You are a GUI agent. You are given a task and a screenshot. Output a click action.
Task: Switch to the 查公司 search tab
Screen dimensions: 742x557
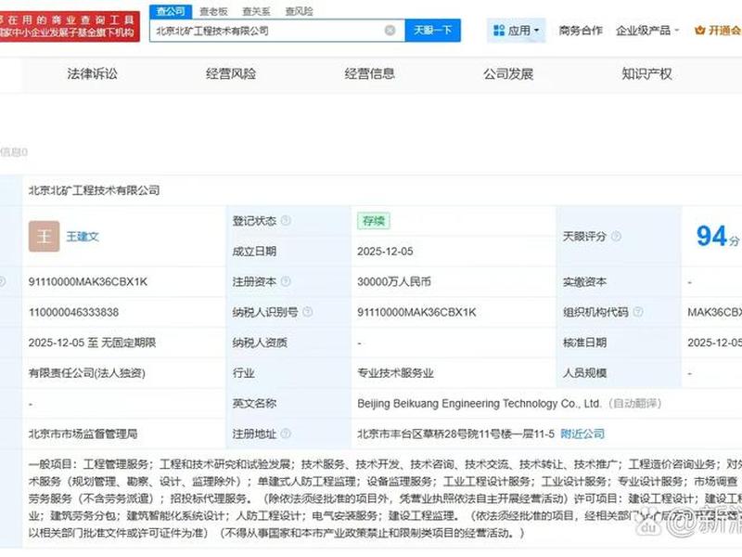coord(171,11)
